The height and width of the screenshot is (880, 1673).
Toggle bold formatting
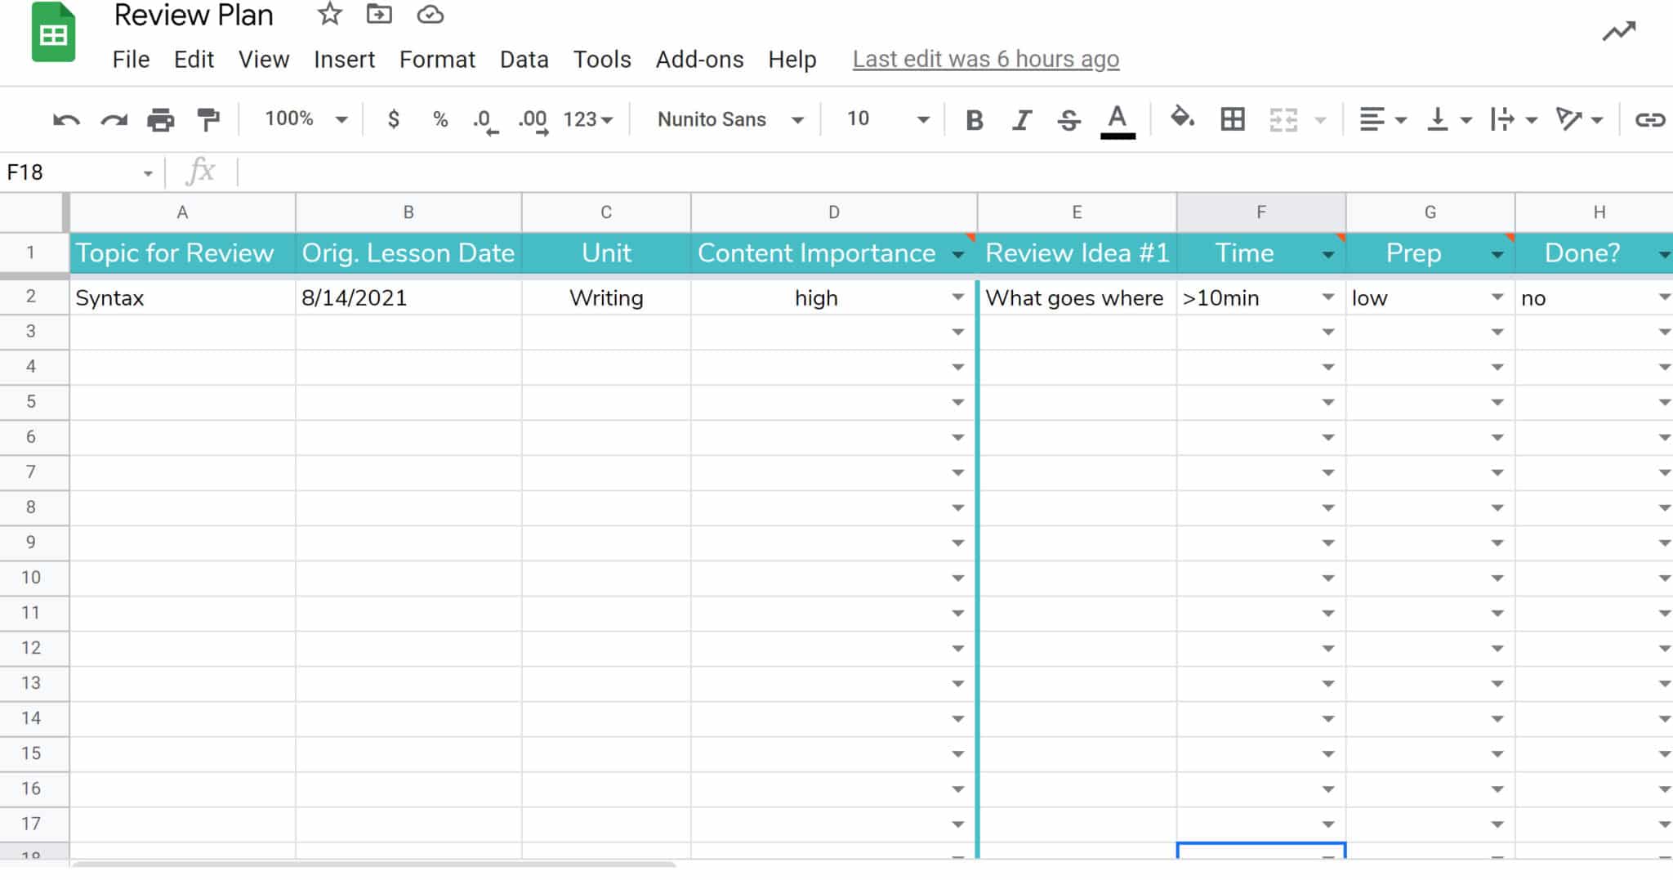(974, 120)
